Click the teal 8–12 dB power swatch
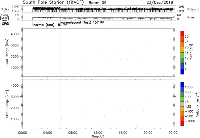 [182, 61]
